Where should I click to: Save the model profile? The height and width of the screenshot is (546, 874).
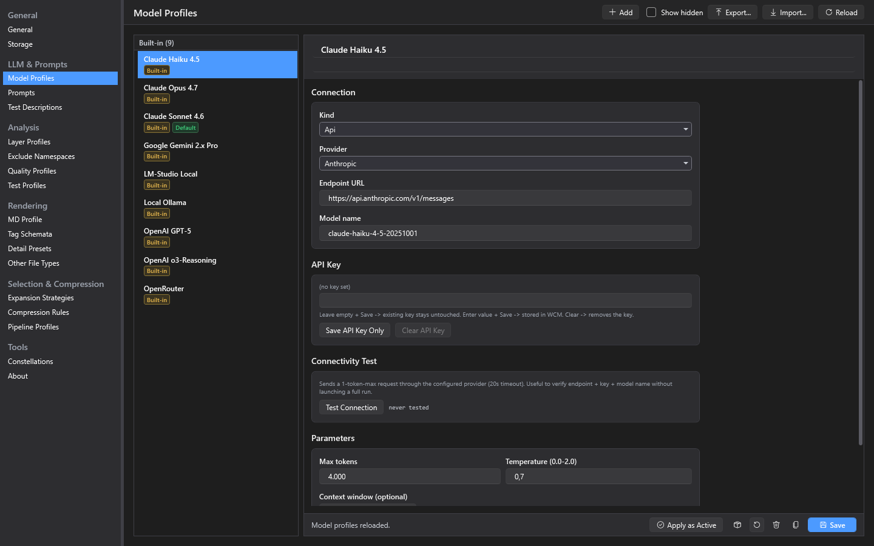[832, 525]
